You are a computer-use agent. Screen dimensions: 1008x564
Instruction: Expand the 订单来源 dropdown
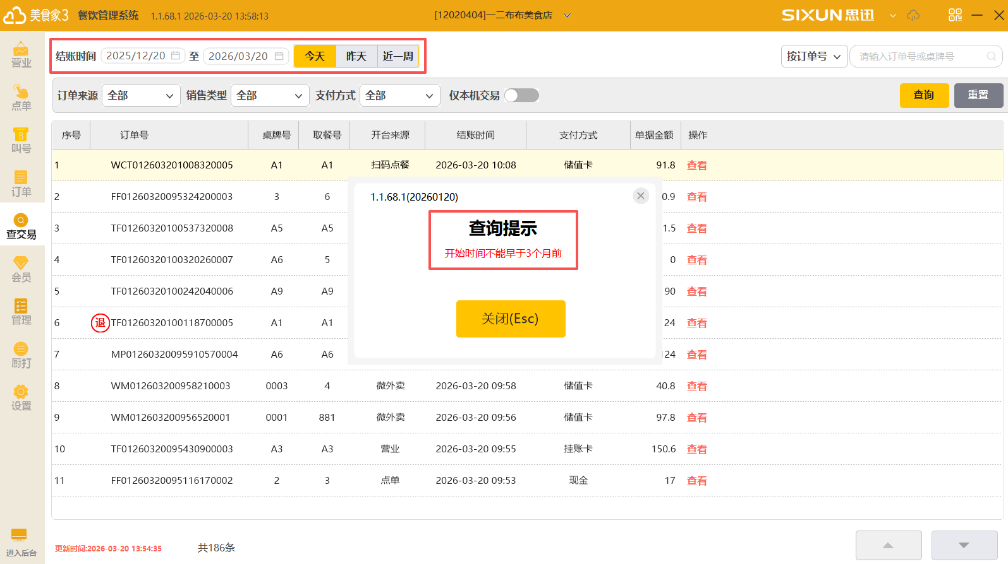[x=141, y=95]
